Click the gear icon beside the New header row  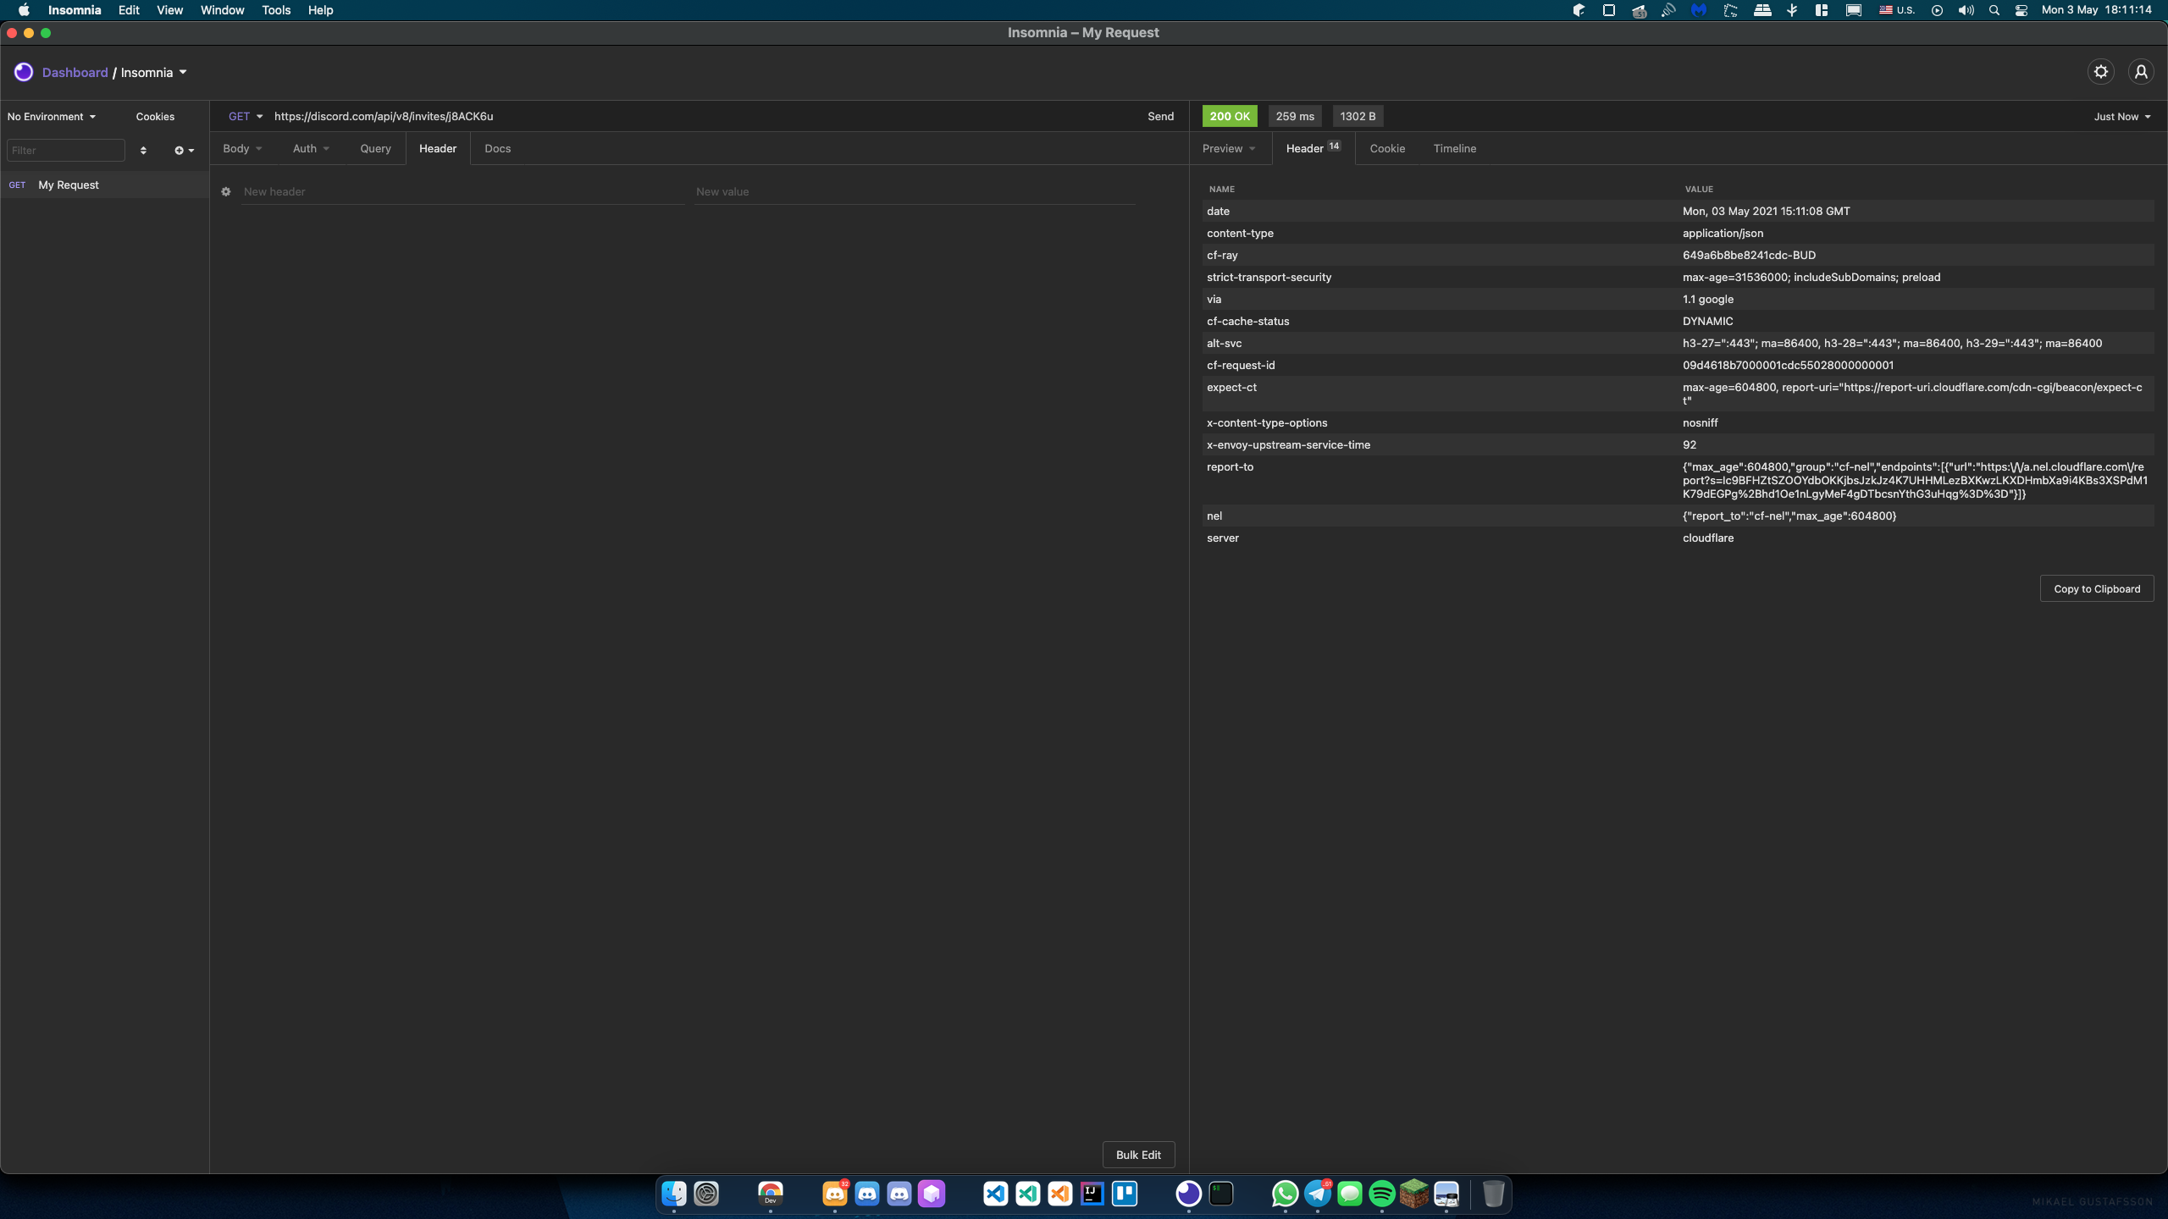pos(226,191)
